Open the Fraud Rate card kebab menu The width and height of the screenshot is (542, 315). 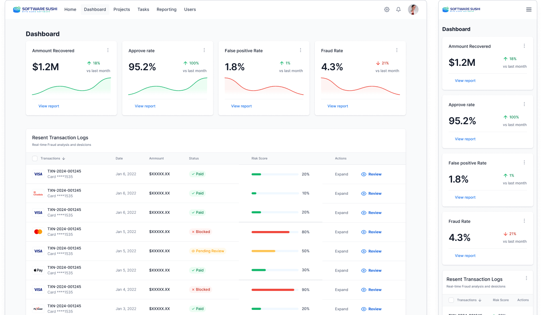point(397,50)
